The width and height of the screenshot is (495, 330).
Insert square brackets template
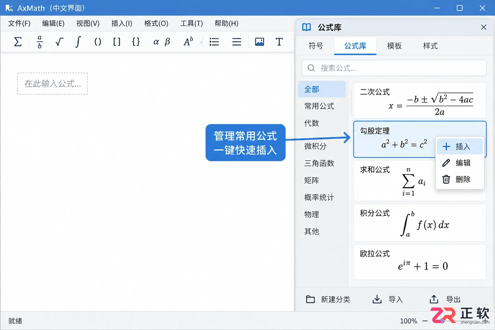(x=117, y=42)
